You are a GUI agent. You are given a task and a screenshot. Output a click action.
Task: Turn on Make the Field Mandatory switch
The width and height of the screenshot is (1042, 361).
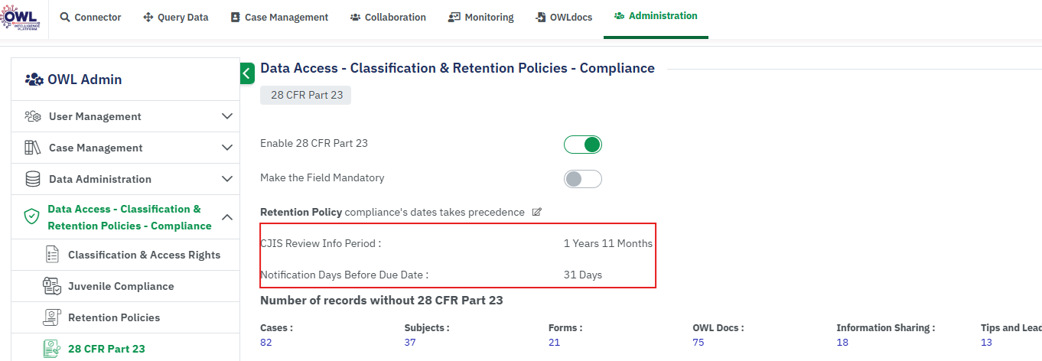(x=583, y=179)
